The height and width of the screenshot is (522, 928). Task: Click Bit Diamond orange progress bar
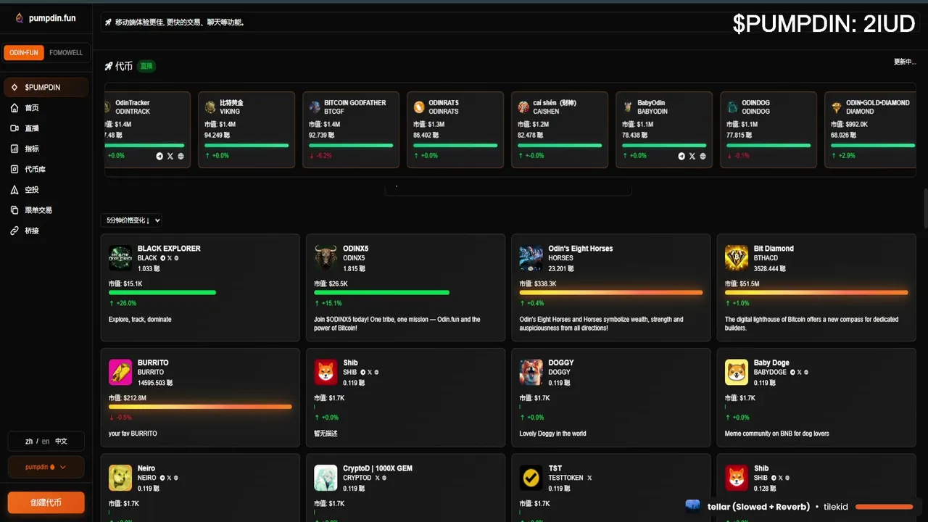pyautogui.click(x=816, y=292)
